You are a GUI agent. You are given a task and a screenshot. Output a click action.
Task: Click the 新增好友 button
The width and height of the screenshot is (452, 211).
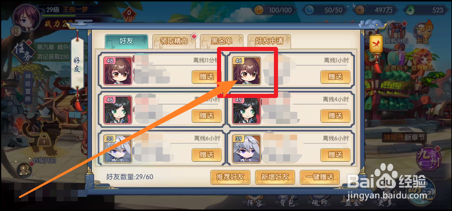(x=275, y=177)
